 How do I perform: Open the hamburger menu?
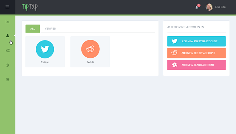point(8,7)
